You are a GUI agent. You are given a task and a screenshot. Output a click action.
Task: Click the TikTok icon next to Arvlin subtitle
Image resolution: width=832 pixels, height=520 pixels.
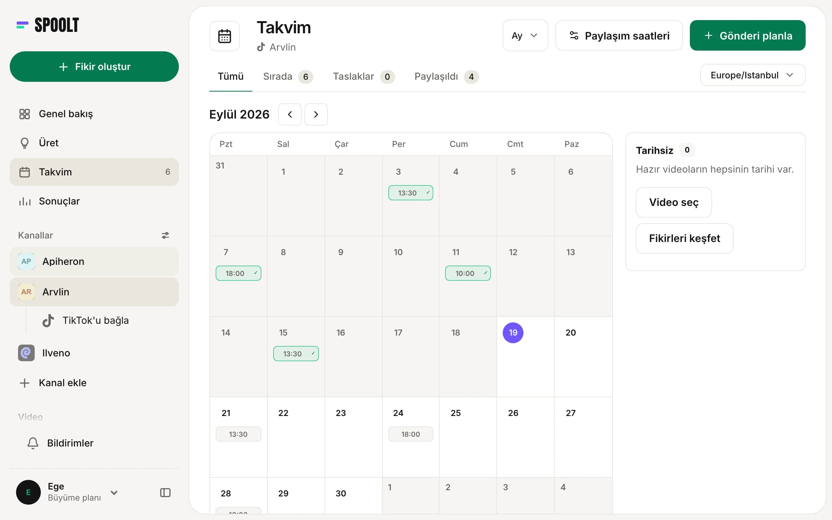pos(261,47)
